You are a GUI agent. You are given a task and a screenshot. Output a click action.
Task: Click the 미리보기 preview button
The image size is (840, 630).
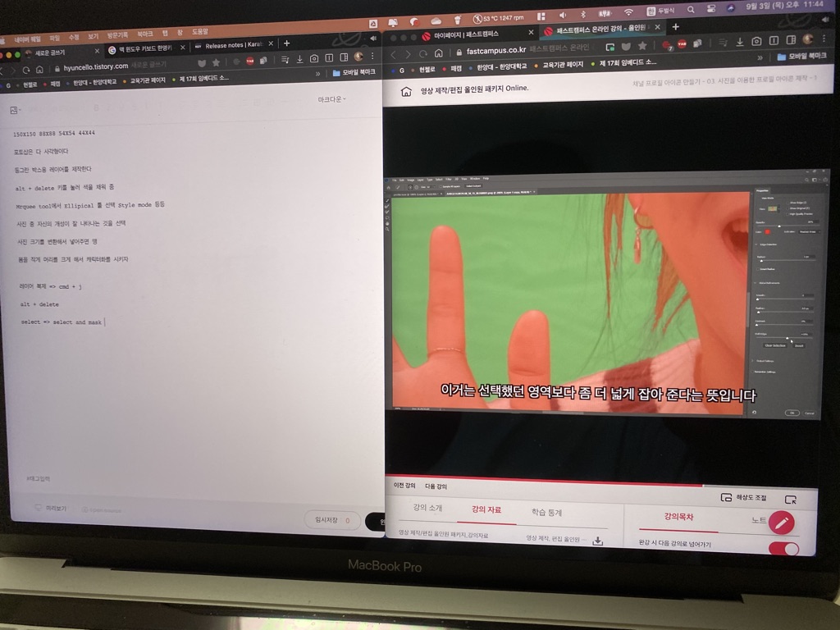tap(51, 508)
